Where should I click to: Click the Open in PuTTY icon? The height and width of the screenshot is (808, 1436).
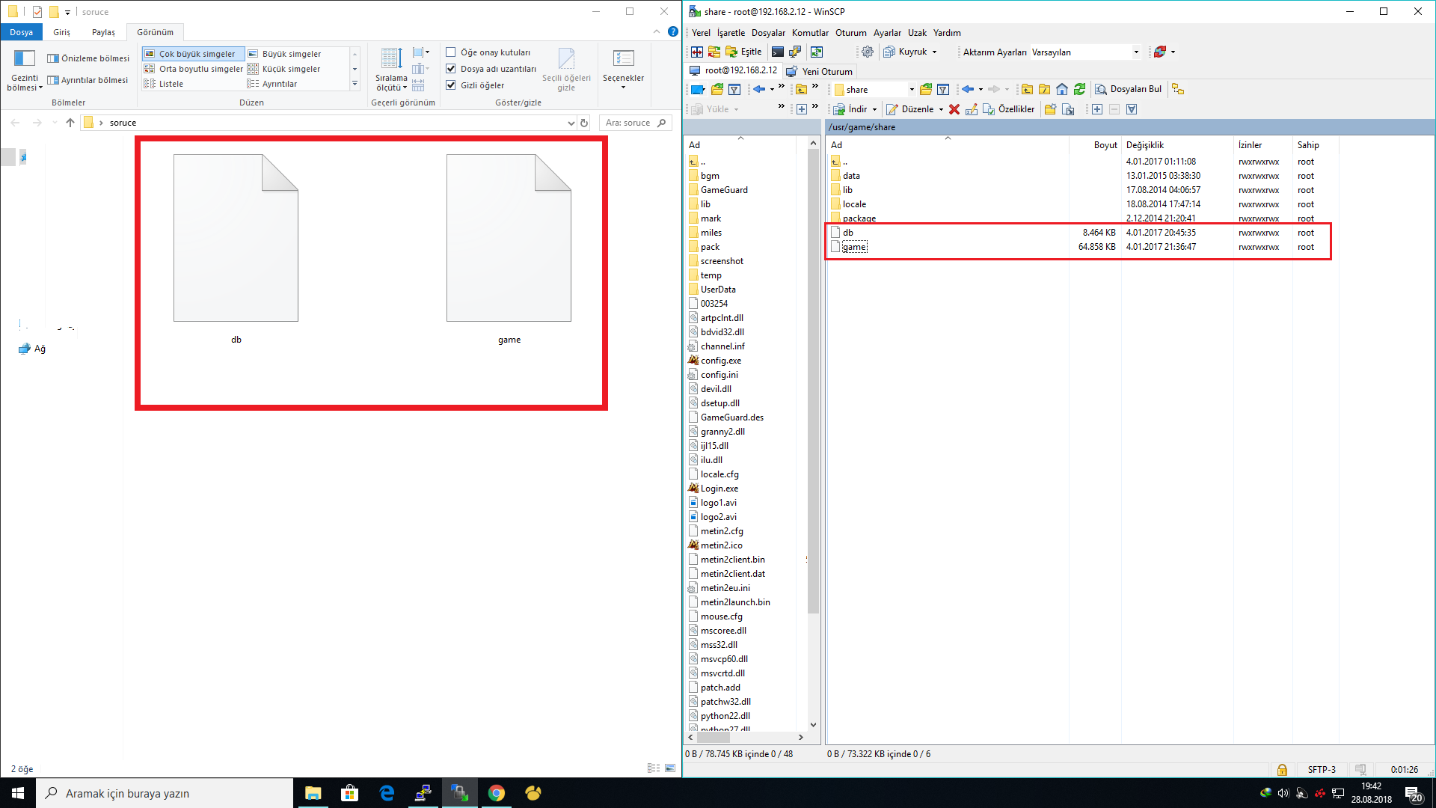[x=795, y=52]
